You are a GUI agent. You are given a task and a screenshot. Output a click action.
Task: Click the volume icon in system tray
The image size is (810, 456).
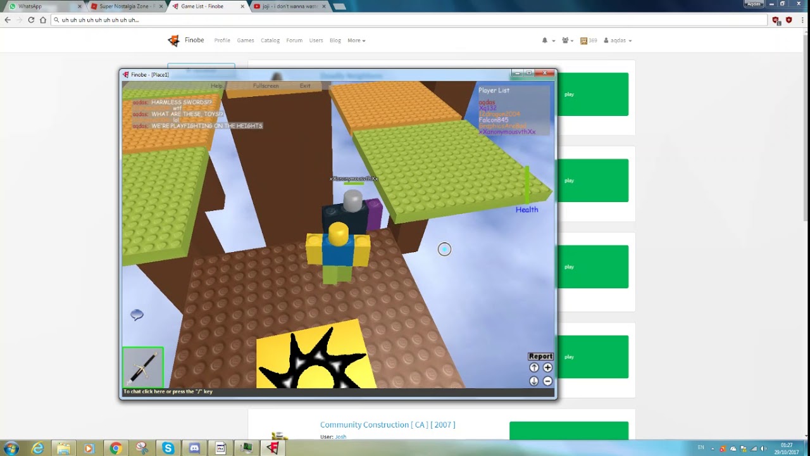pos(763,448)
